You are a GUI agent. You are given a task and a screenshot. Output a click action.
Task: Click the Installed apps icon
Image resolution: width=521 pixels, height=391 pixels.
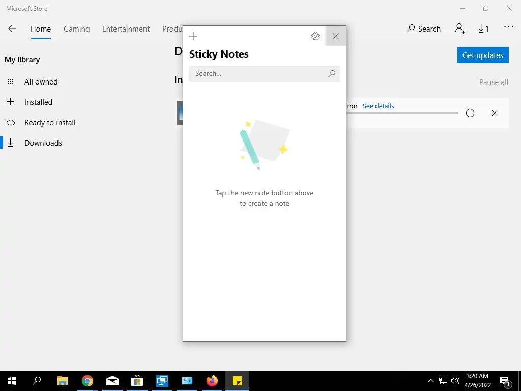point(11,102)
